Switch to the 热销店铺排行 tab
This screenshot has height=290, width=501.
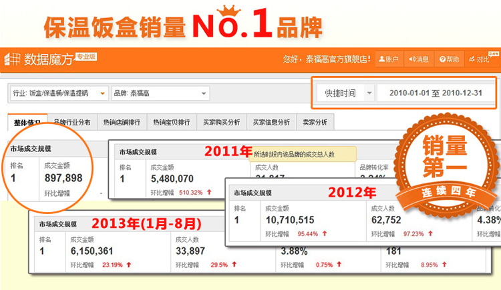point(122,122)
